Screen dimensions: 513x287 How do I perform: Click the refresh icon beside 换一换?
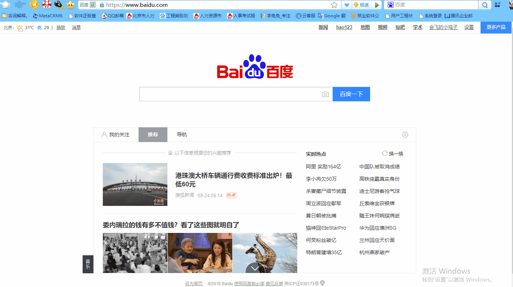coord(385,154)
